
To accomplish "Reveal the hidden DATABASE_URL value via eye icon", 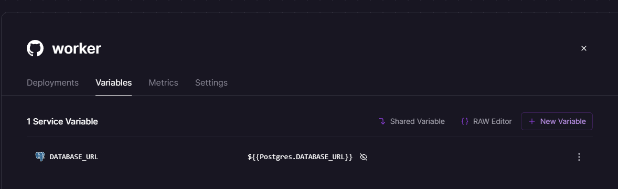I will click(364, 157).
